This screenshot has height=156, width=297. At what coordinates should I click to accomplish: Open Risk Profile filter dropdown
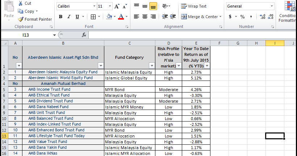(179, 66)
